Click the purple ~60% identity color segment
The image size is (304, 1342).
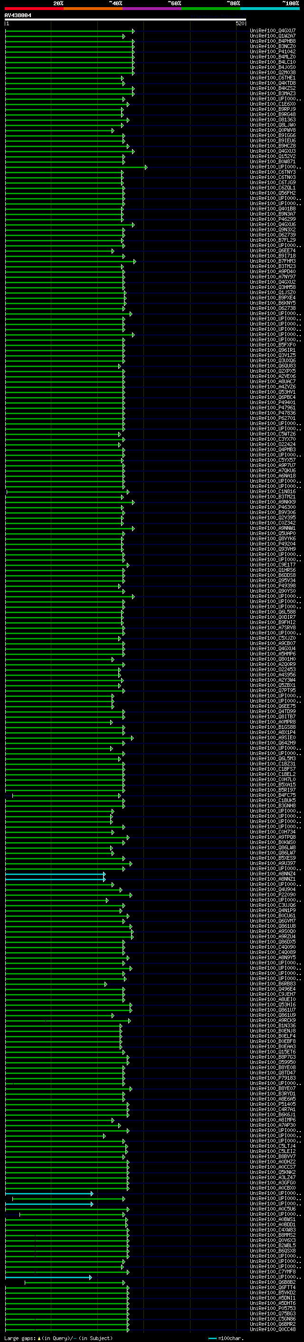coord(152,9)
